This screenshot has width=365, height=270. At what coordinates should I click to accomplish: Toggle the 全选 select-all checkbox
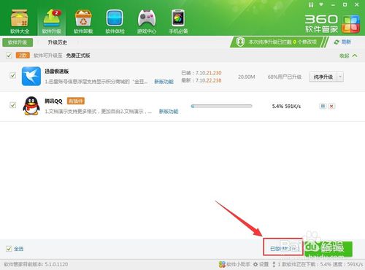[9, 249]
